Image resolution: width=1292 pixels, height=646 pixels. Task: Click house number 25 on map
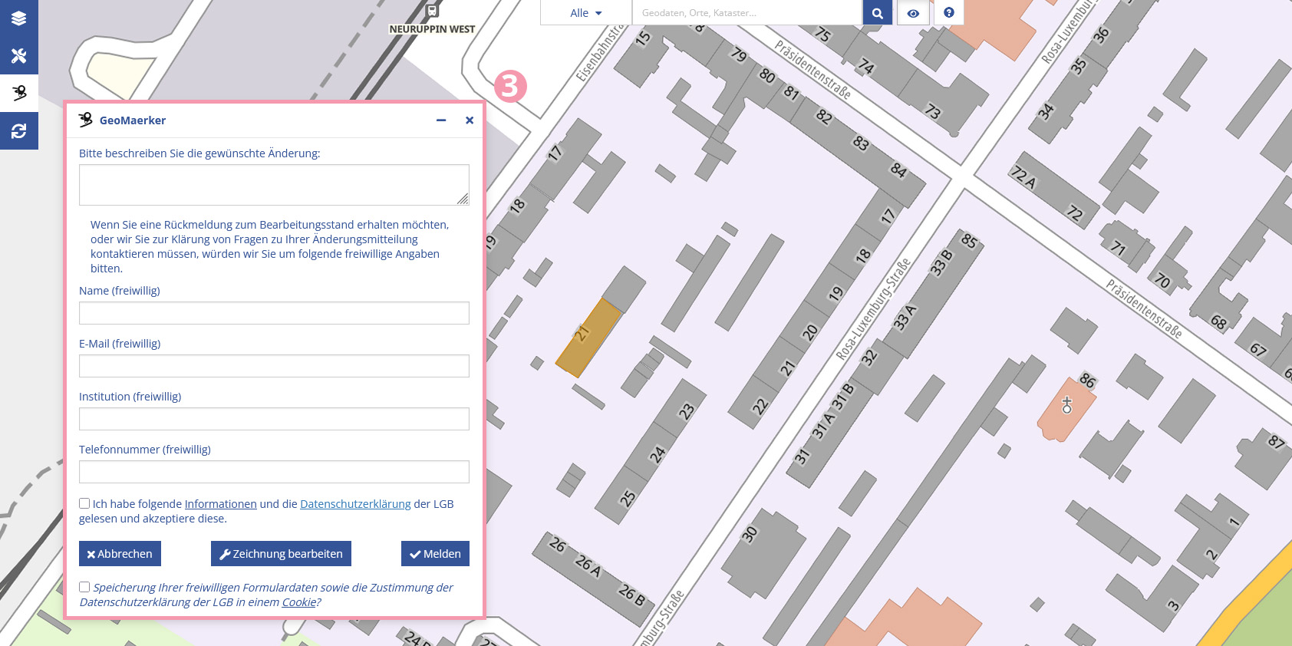coord(628,498)
